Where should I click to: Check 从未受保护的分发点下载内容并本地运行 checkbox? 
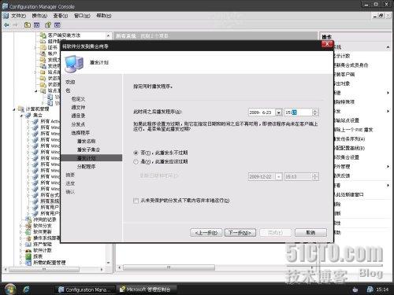point(136,201)
